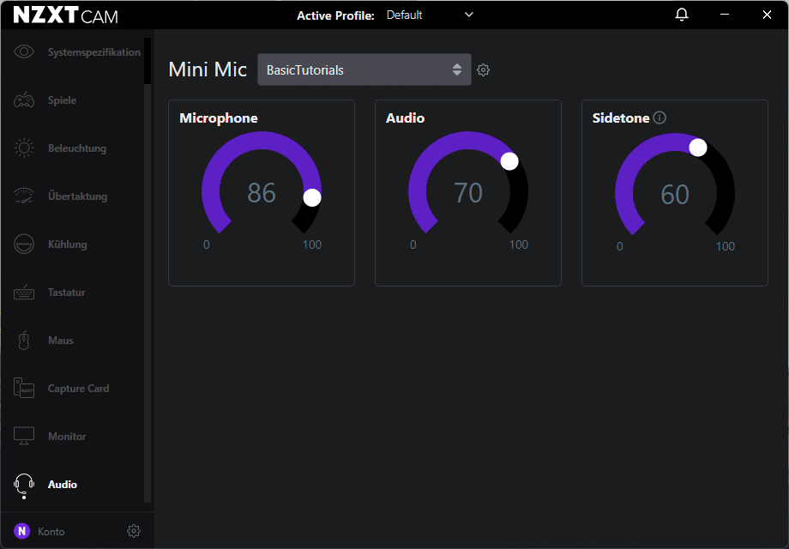The image size is (789, 549).
Task: Switch to the Capture Card section
Action: [77, 389]
